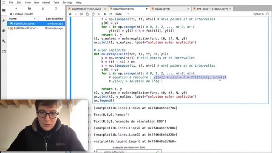Screen dimensions: 272x153
Task: Switch to EqDiffEuler.ipynb tab
Action: tap(124, 8)
